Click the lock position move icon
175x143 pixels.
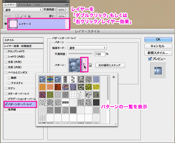25,16
